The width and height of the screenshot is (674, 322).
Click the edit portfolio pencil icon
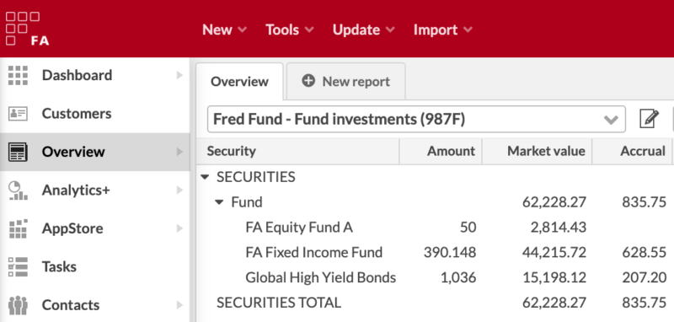click(649, 119)
